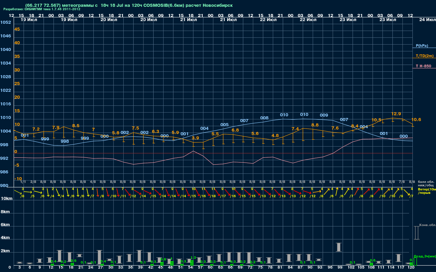Click the pressure curve label 005
The image size is (436, 272).
pos(224,125)
